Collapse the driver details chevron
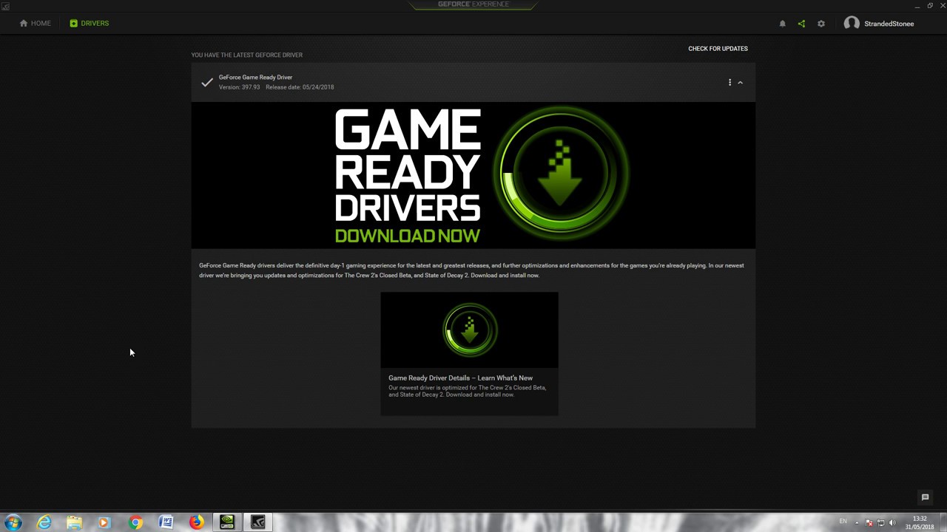947x532 pixels. 740,83
